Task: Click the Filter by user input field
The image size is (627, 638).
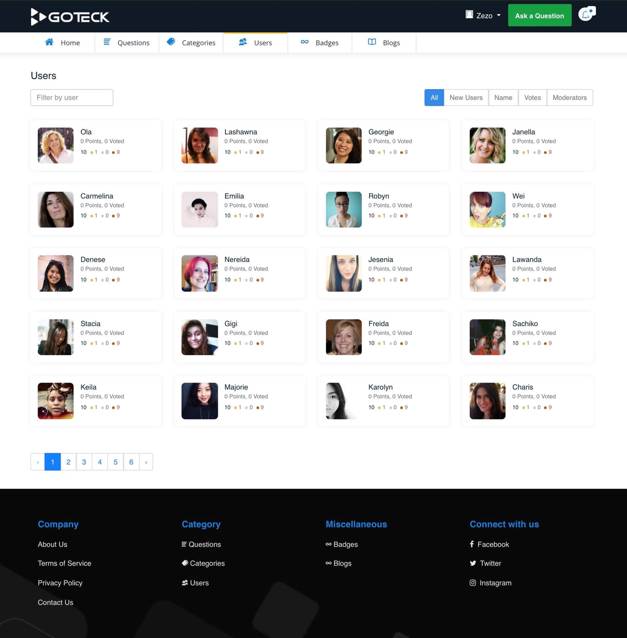Action: tap(72, 97)
